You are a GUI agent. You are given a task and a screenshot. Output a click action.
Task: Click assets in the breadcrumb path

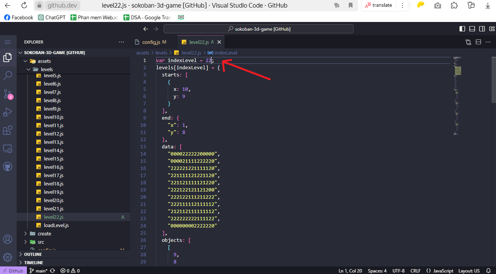(143, 53)
